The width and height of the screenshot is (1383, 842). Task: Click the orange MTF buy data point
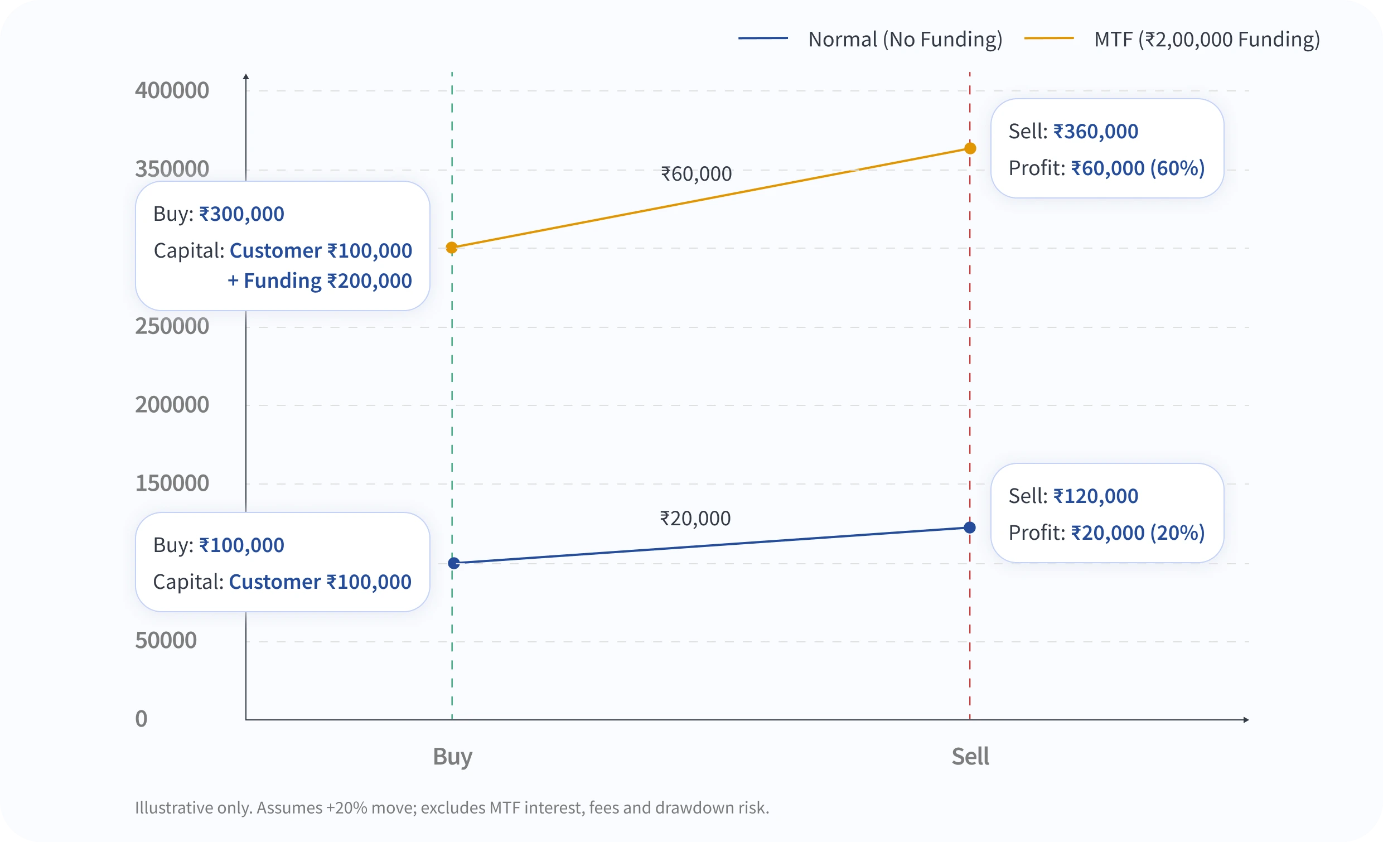point(451,248)
